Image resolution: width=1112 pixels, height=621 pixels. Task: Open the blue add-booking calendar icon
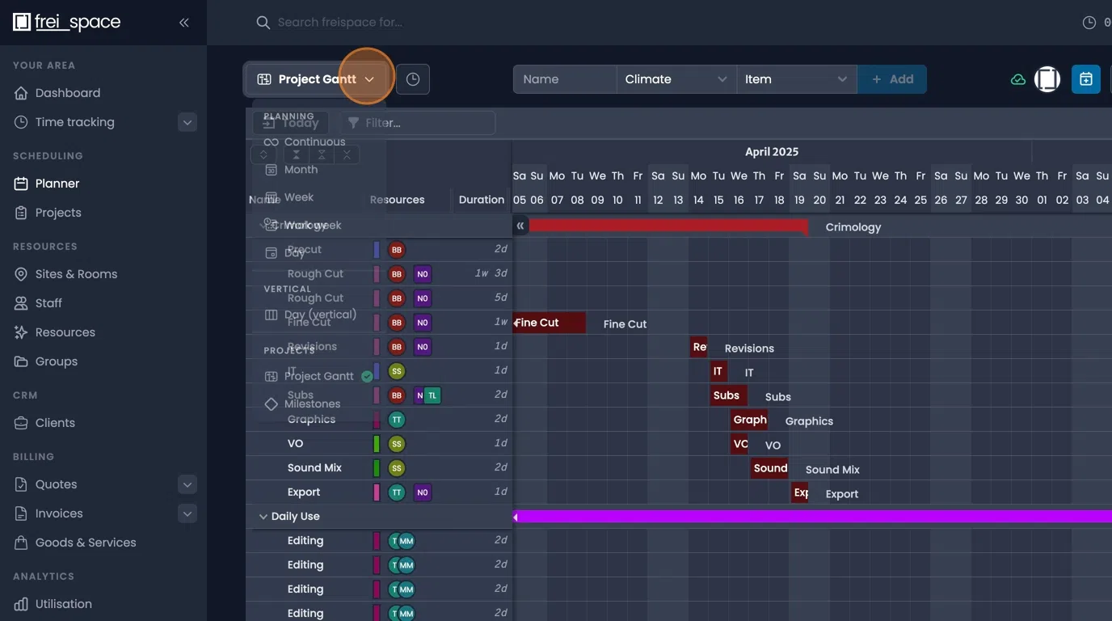1085,78
